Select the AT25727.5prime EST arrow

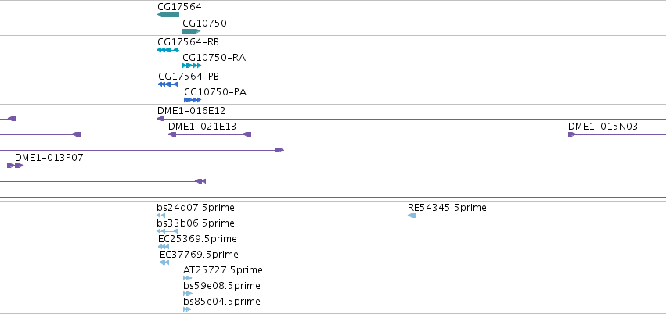187,278
